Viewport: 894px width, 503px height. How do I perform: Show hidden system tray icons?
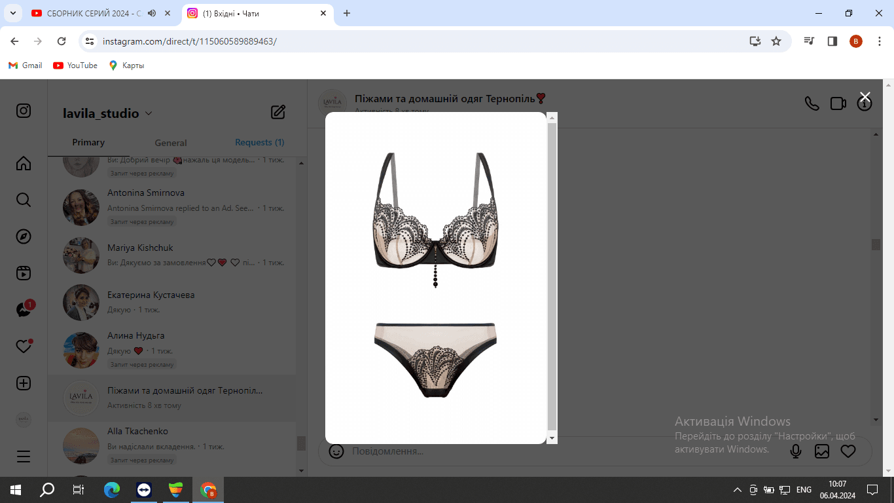[738, 490]
